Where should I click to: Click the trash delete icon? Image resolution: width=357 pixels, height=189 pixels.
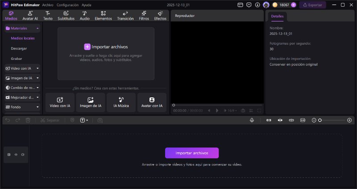click(x=28, y=120)
